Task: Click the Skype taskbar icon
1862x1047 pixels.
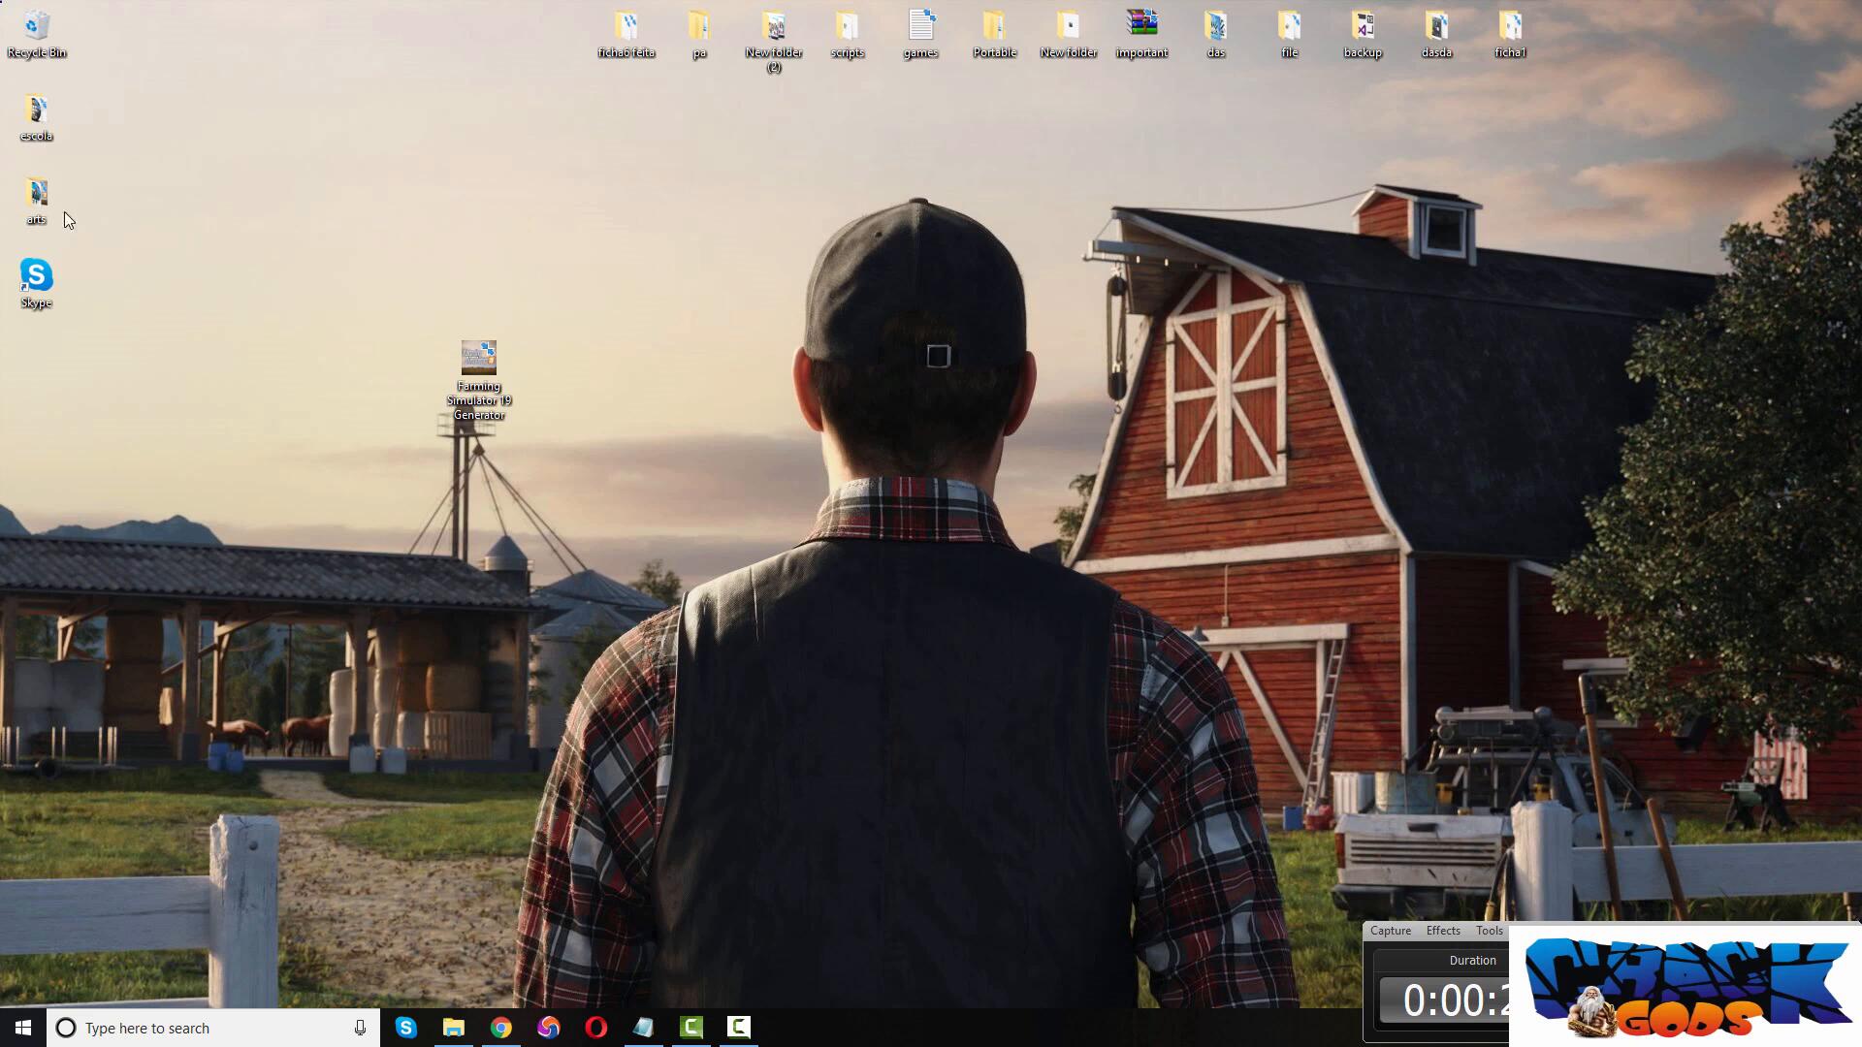Action: [x=405, y=1028]
